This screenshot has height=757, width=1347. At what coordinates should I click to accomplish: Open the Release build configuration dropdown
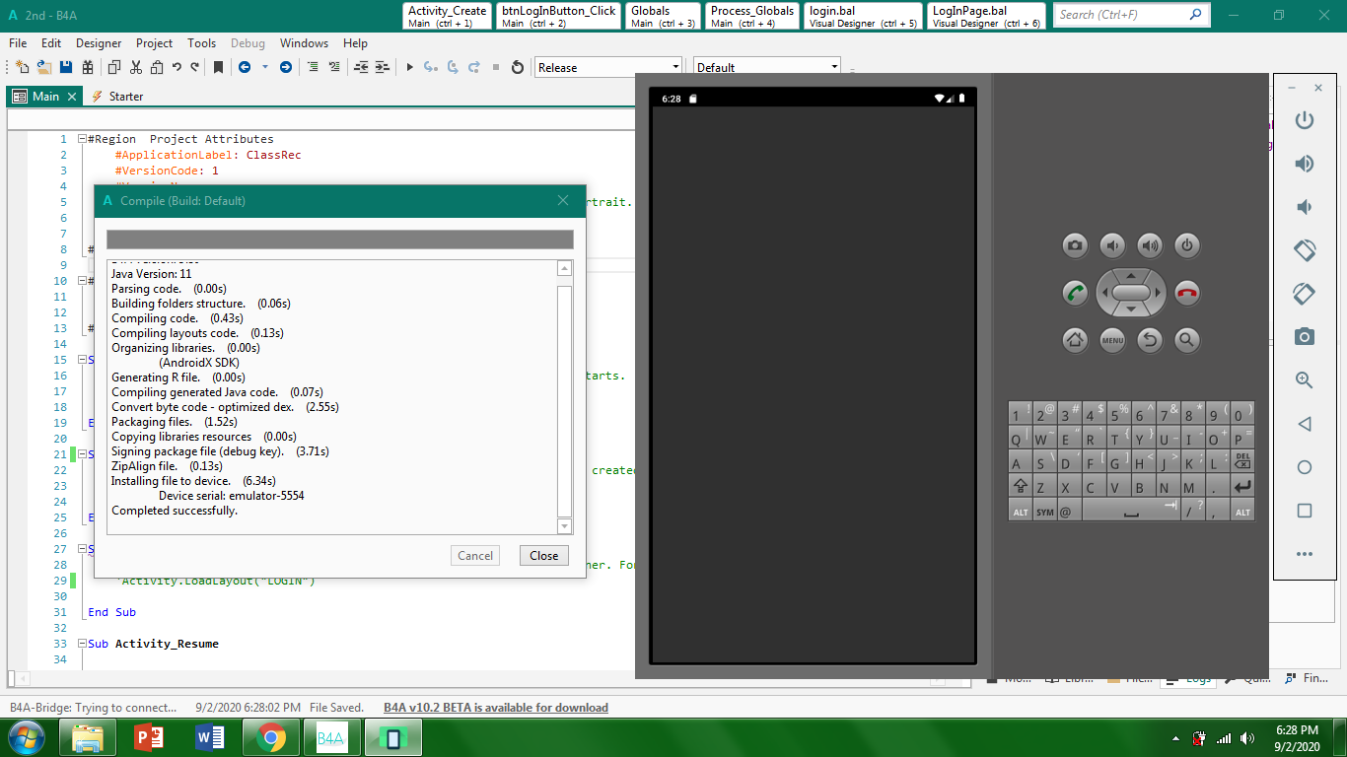(608, 67)
